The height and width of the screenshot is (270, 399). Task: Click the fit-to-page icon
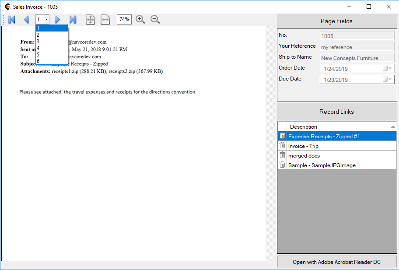pyautogui.click(x=90, y=20)
